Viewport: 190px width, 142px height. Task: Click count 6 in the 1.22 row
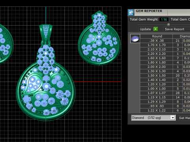point(178,110)
